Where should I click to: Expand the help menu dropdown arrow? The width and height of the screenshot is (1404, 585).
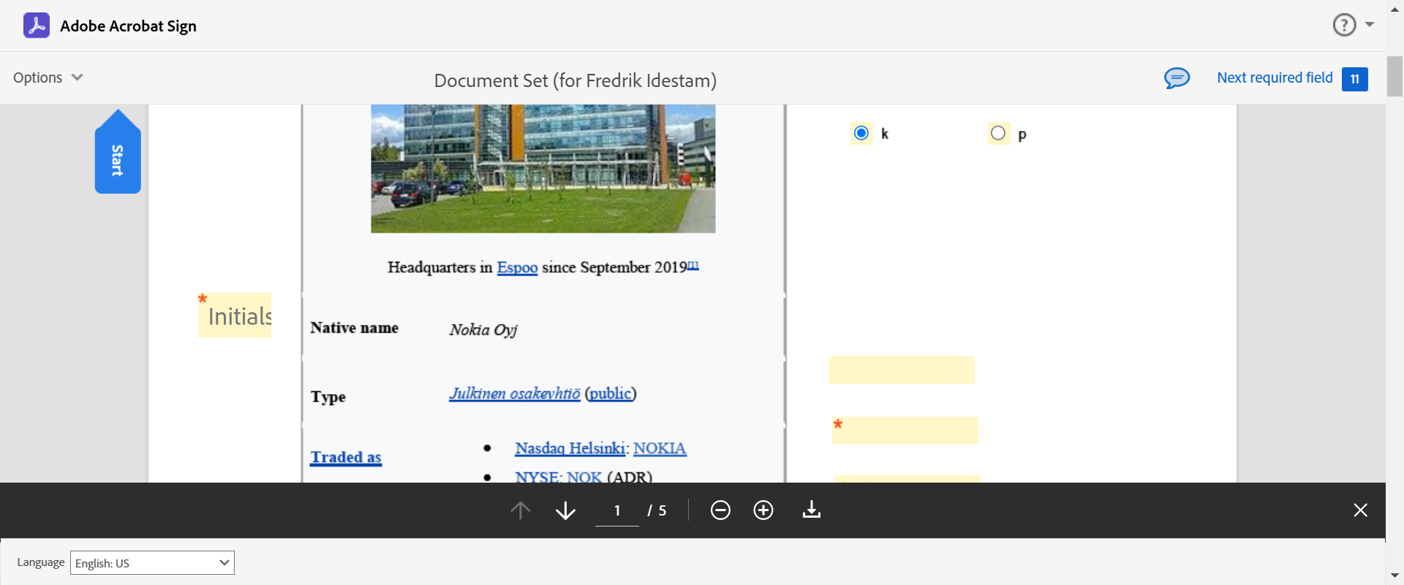(1370, 25)
